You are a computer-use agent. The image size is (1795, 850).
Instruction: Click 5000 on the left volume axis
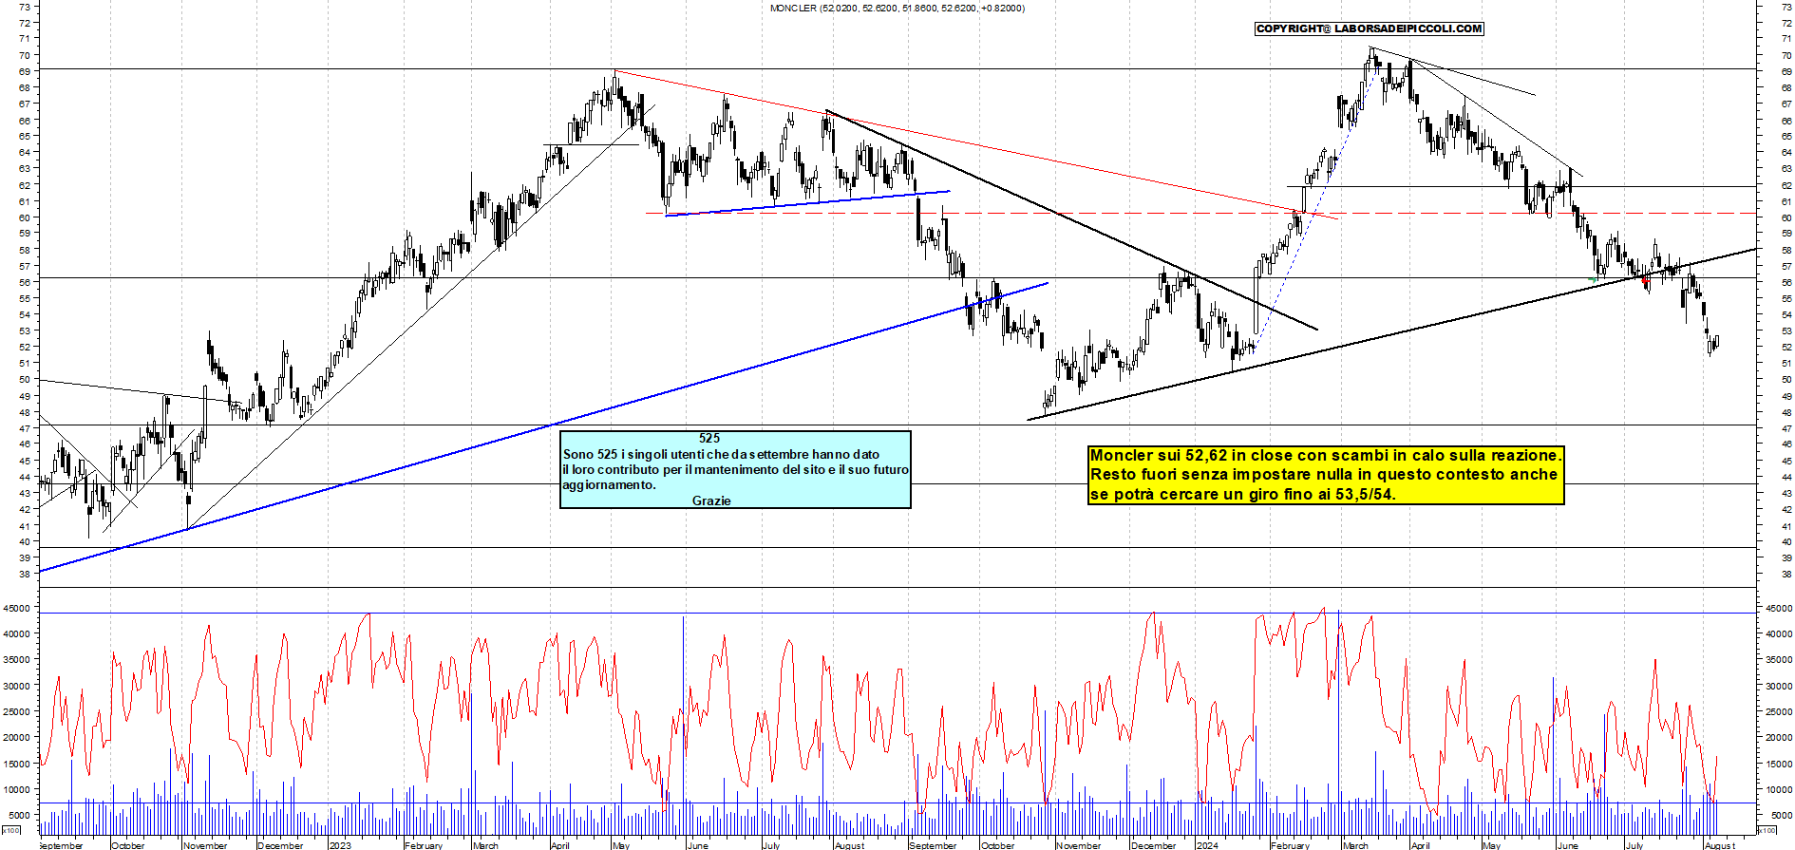coord(21,816)
